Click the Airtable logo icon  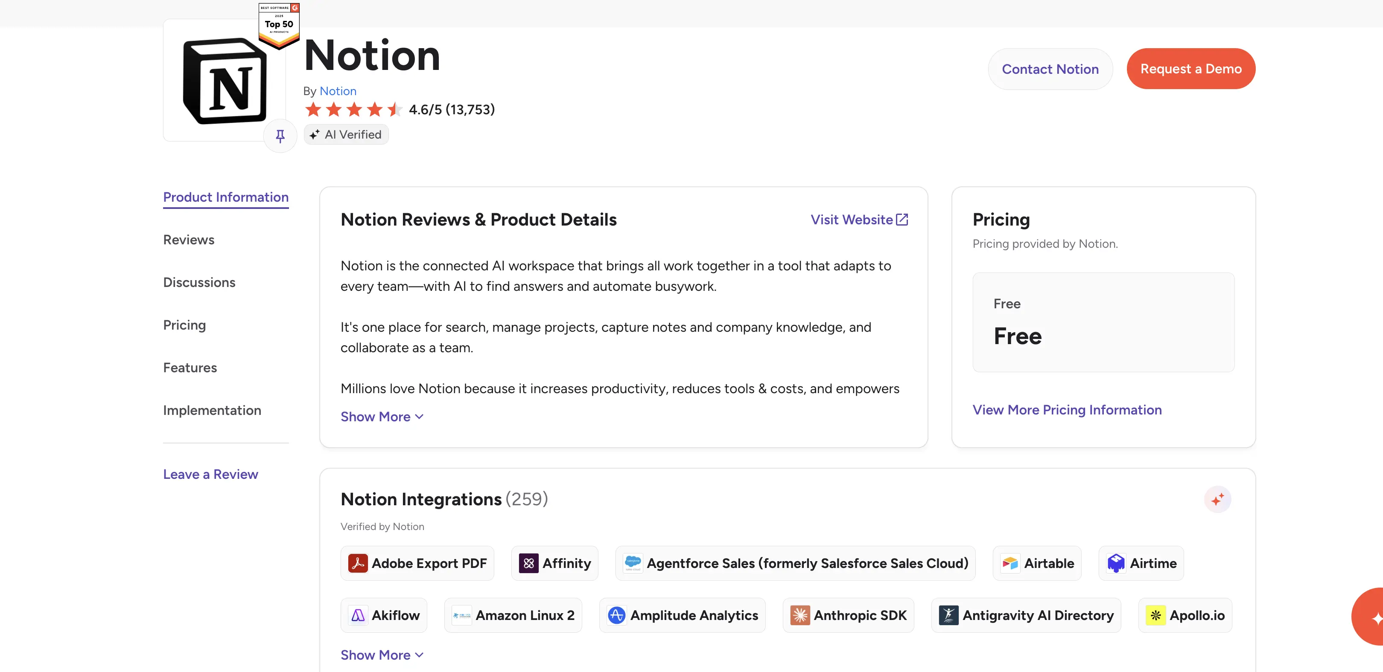tap(1010, 563)
